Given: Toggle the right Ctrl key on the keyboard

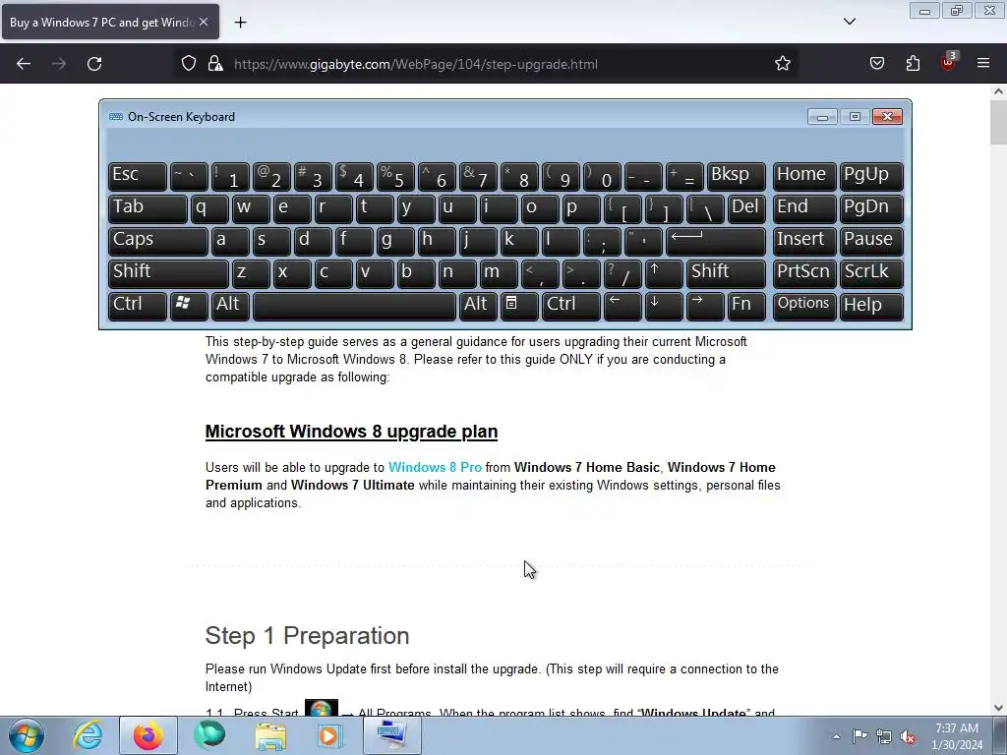Looking at the screenshot, I should [571, 305].
